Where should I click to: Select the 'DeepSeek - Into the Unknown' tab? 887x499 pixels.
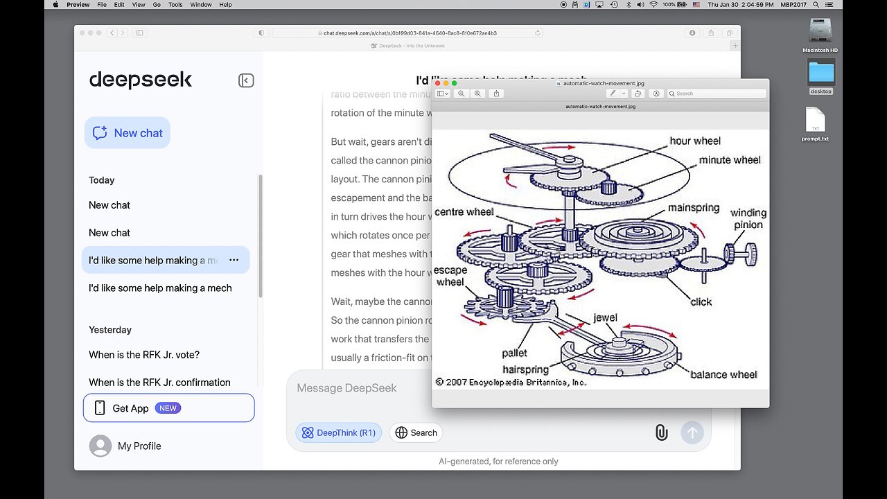[x=407, y=46]
